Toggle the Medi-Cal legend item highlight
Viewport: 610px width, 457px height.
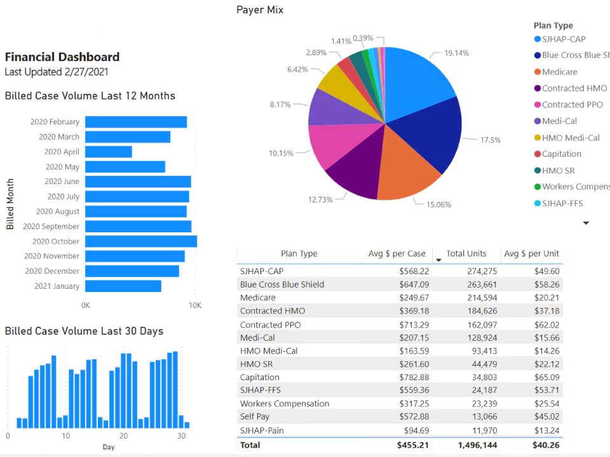point(537,121)
